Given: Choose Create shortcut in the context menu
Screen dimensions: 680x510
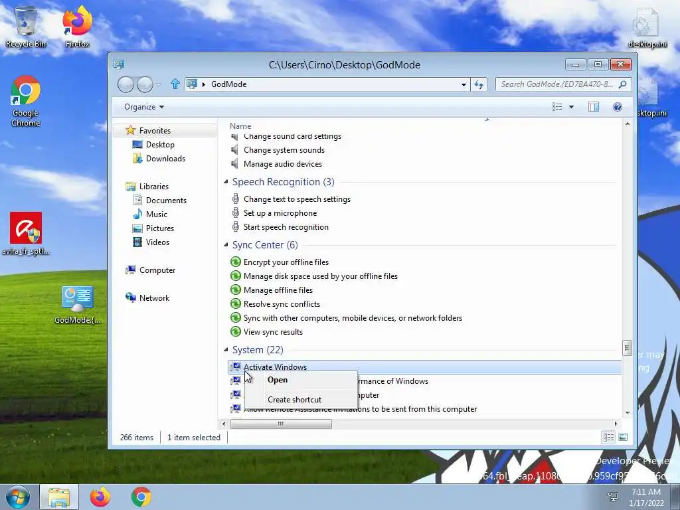Looking at the screenshot, I should click(294, 399).
